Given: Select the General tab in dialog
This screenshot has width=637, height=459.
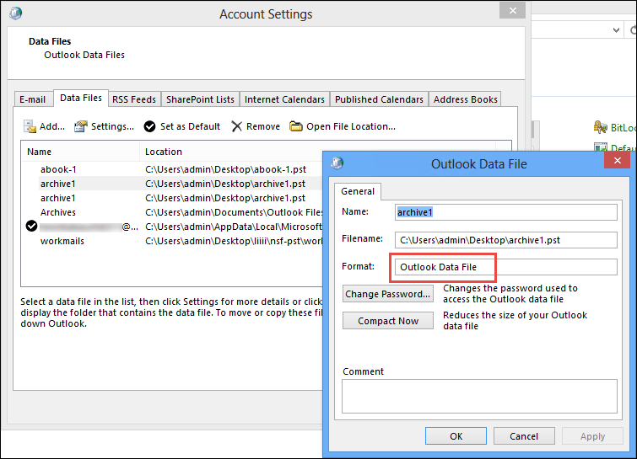Looking at the screenshot, I should click(x=358, y=191).
